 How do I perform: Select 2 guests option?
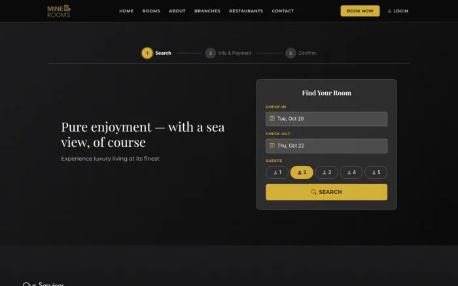coord(302,172)
